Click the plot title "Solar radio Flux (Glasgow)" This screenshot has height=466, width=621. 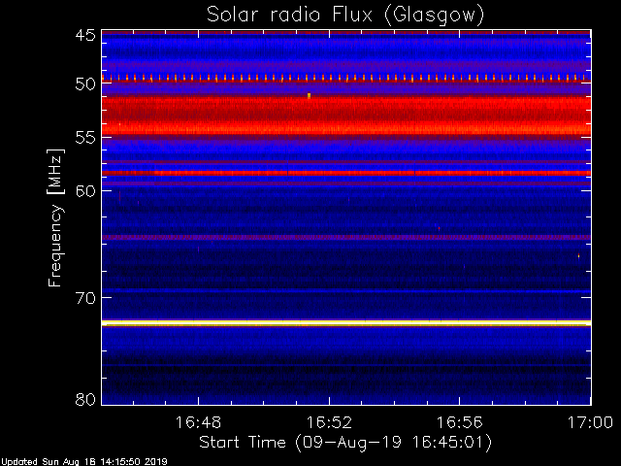345,16
